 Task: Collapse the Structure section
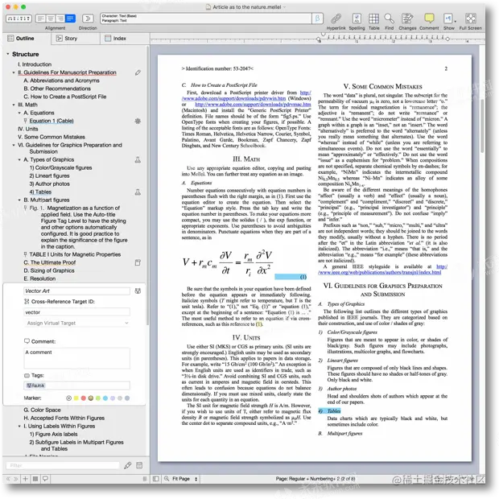tap(8, 54)
